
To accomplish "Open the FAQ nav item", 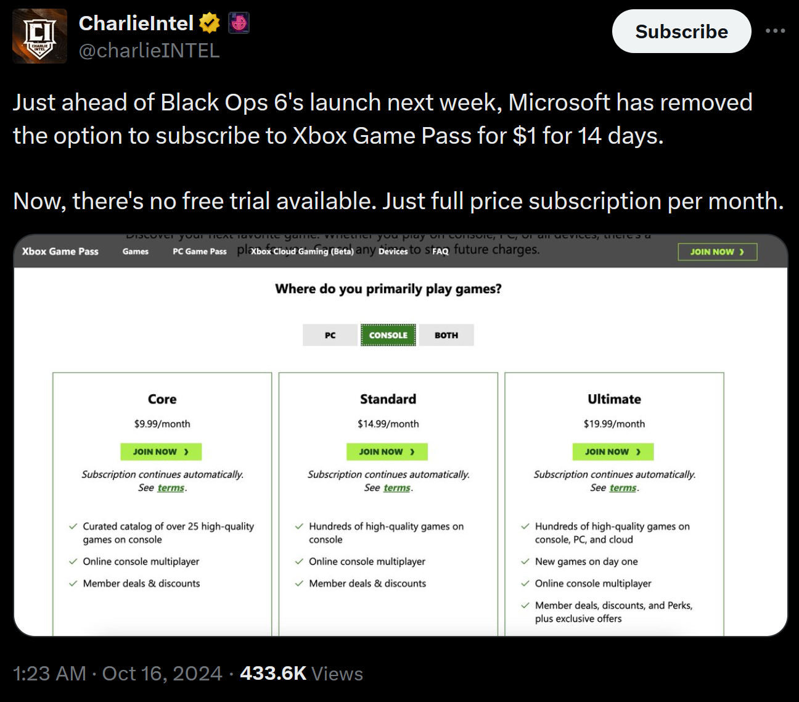I will coord(440,251).
